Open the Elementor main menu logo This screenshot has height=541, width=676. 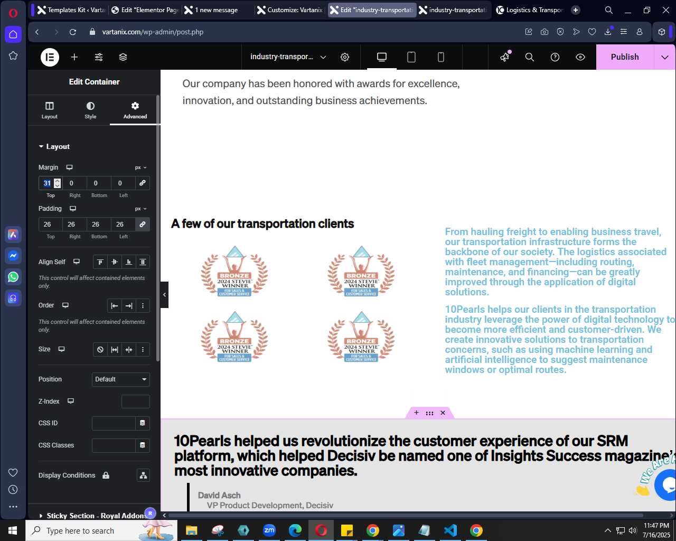coord(50,57)
